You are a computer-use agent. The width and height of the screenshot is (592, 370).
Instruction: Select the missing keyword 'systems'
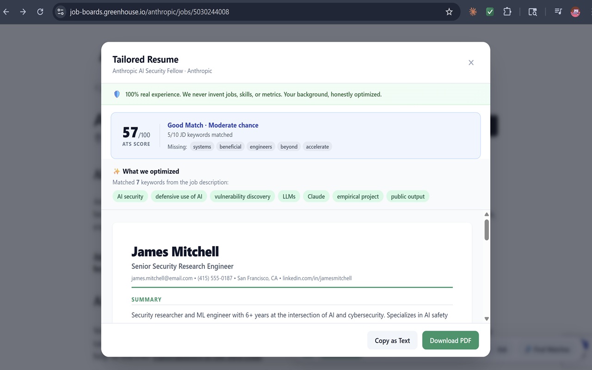(x=202, y=147)
